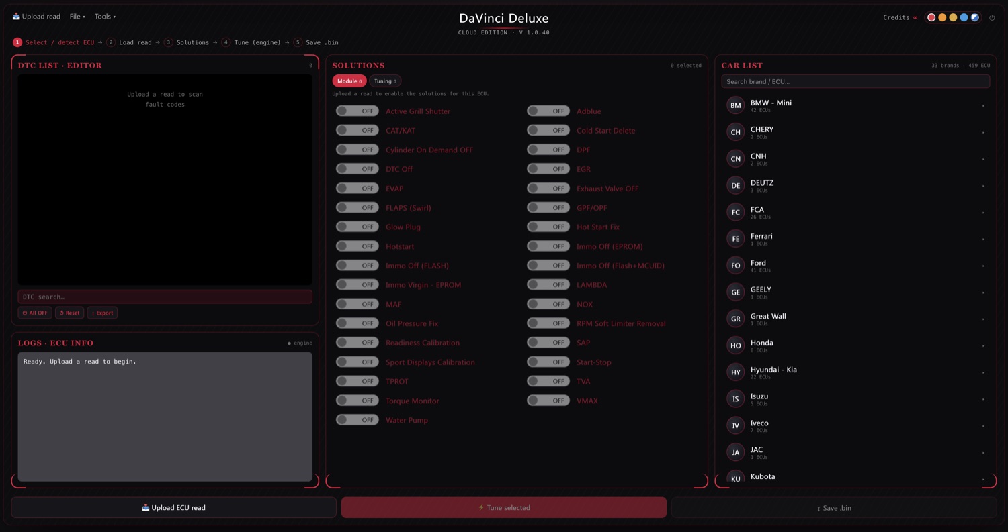The height and width of the screenshot is (532, 1008).
Task: Click the FE avatar for Ferrari
Action: coord(735,239)
